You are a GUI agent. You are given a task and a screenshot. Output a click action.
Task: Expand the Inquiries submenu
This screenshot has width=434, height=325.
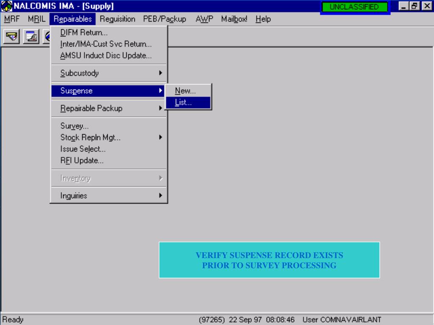pyautogui.click(x=109, y=196)
